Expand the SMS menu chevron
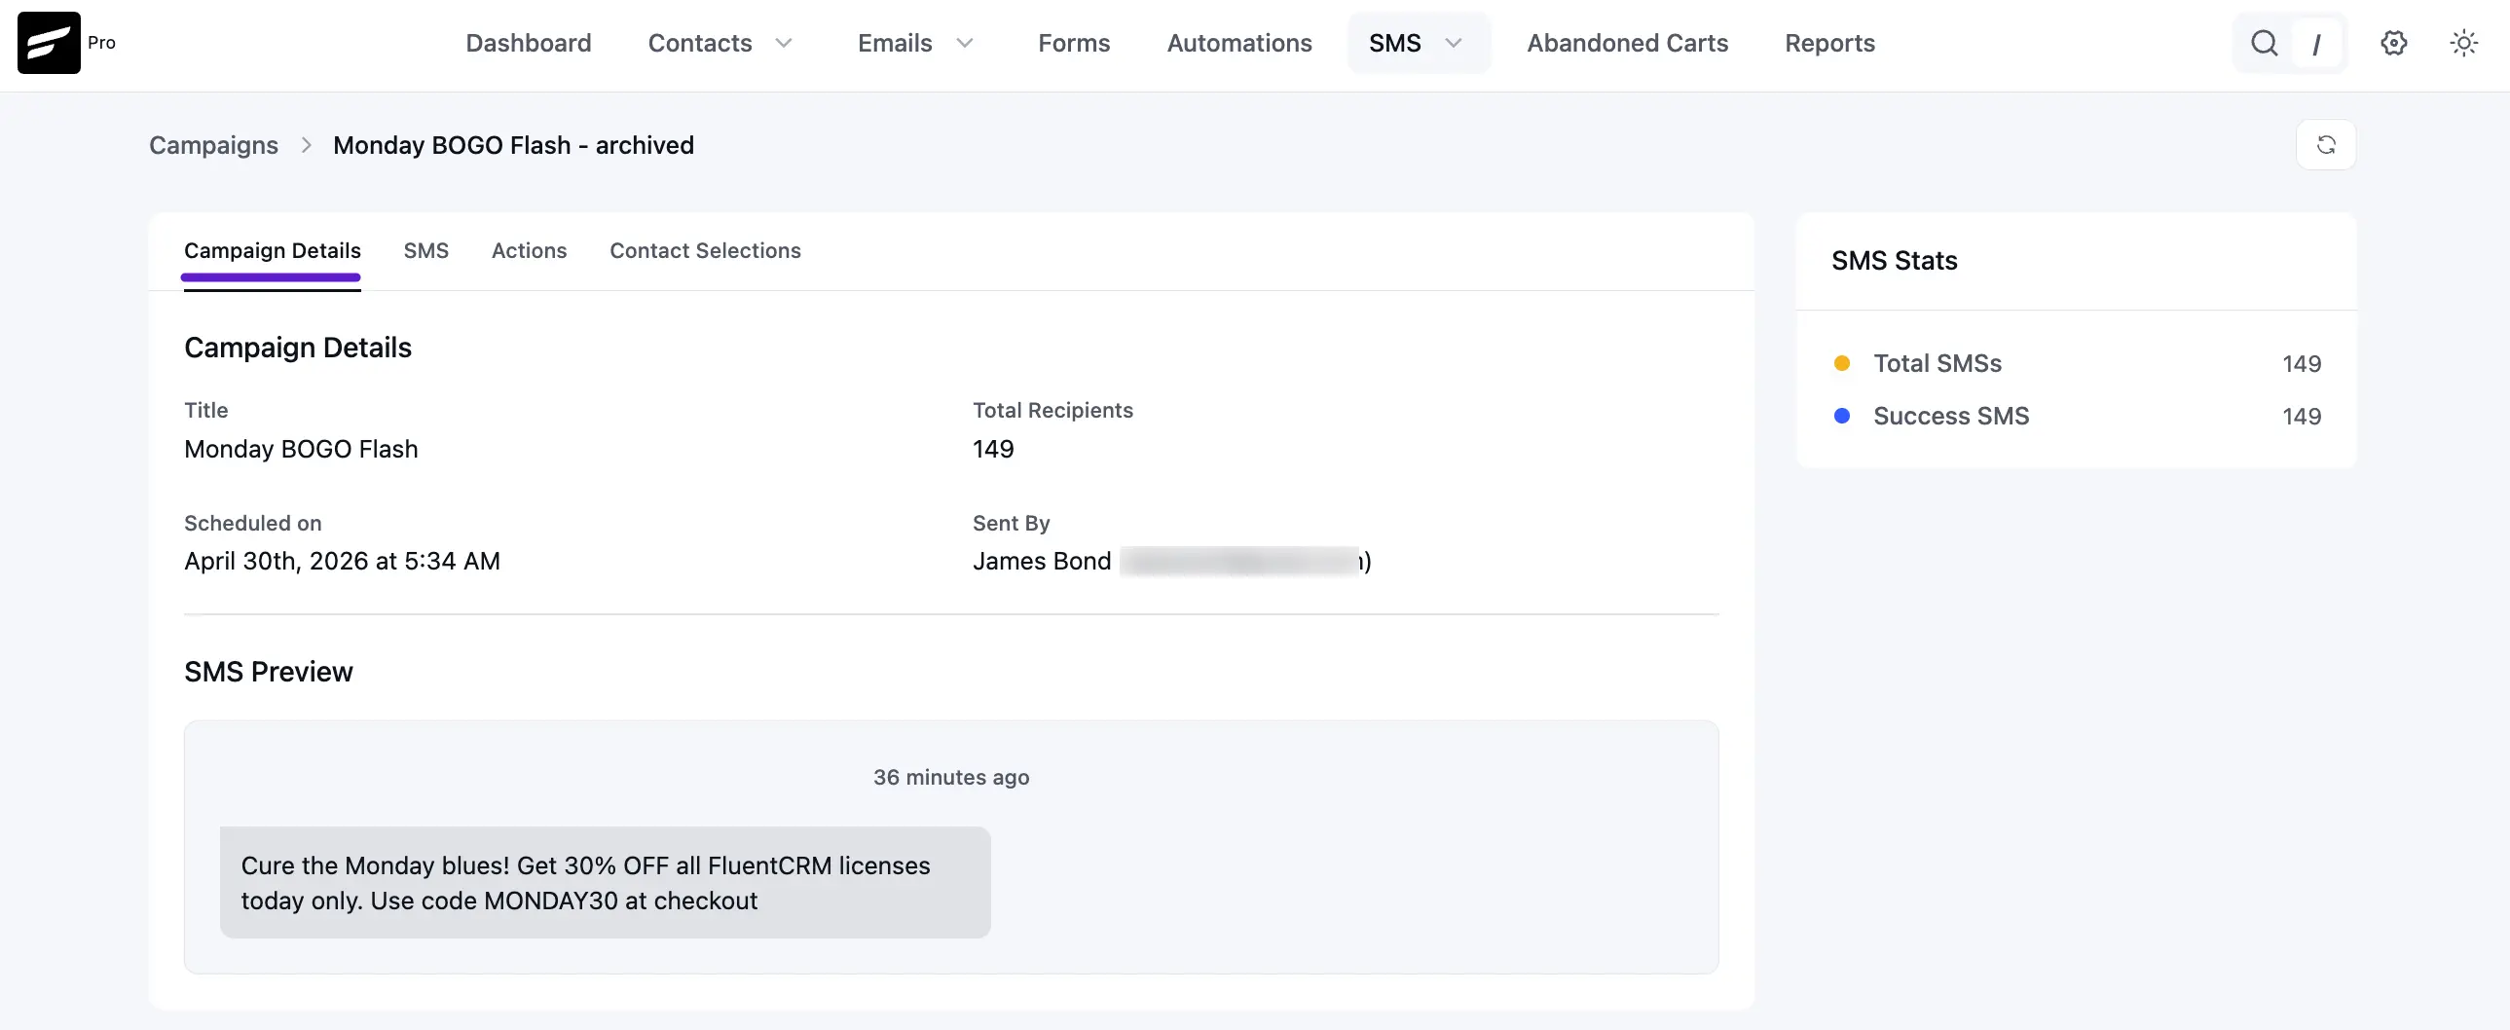This screenshot has height=1030, width=2510. [x=1453, y=43]
